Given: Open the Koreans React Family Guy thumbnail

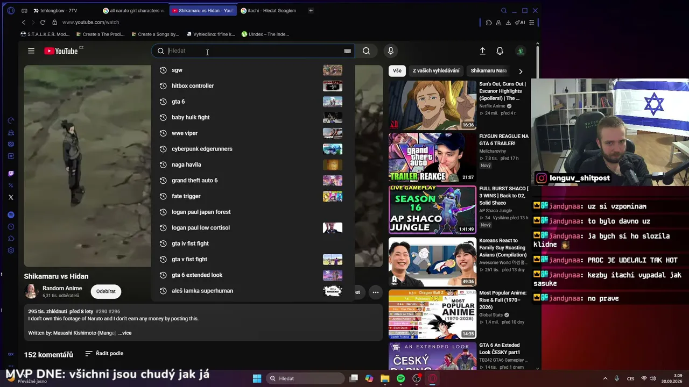Looking at the screenshot, I should pyautogui.click(x=432, y=262).
